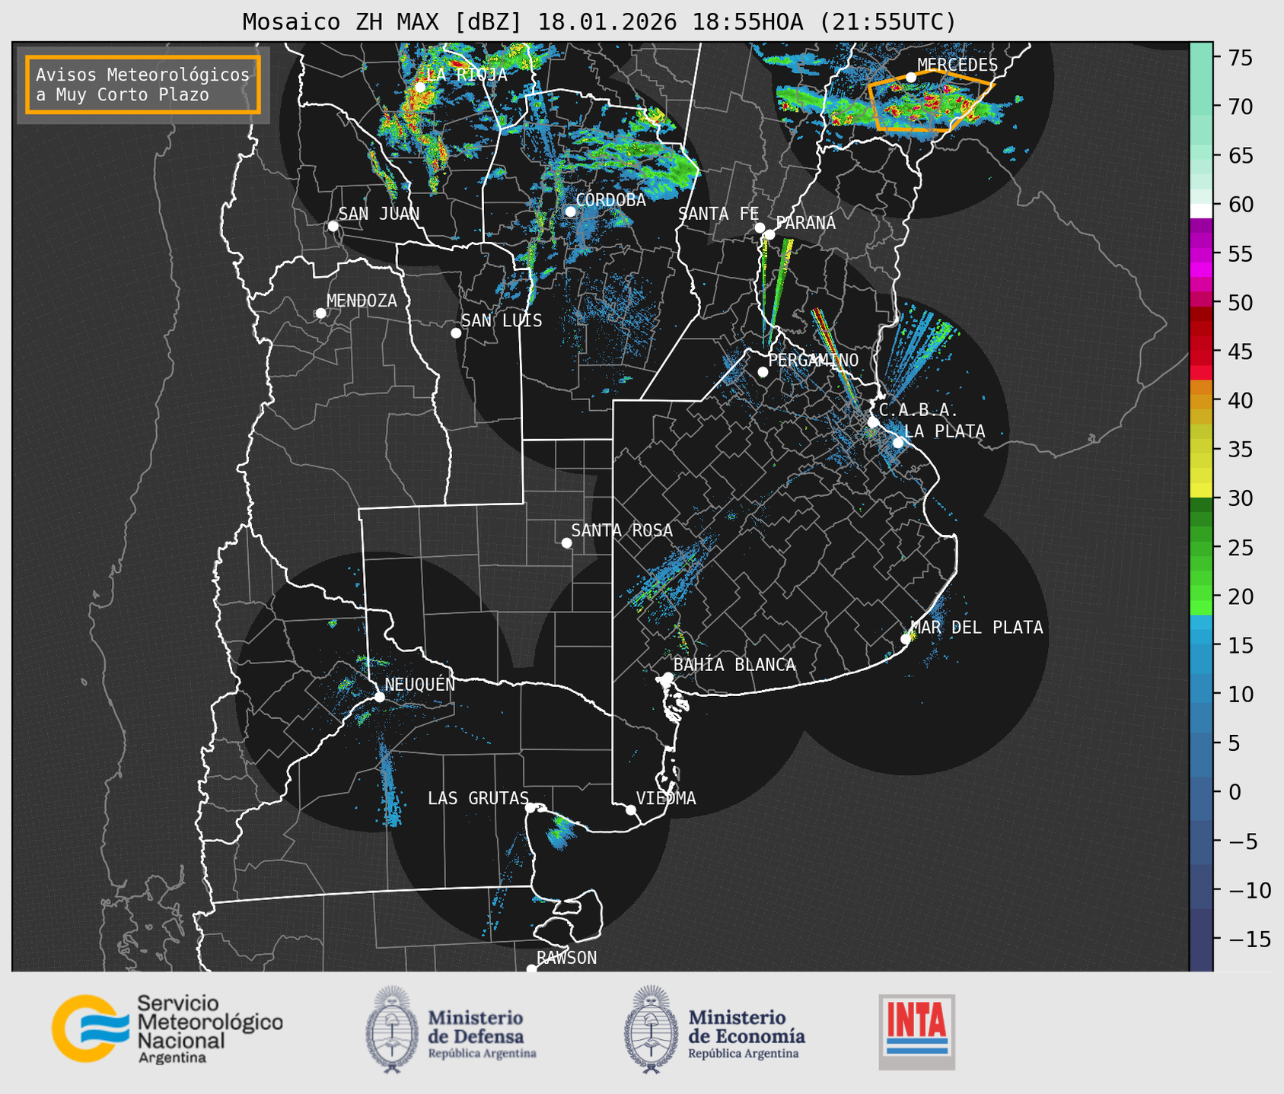Click the VIEDMA city marker dot
This screenshot has height=1094, width=1284.
[x=631, y=809]
